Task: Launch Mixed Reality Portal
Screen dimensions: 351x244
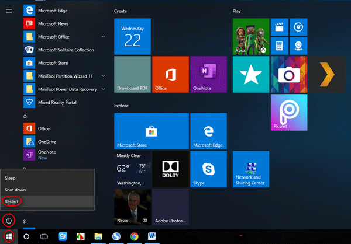Action: 64,102
